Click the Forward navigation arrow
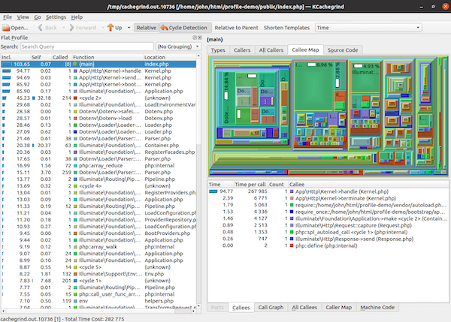The width and height of the screenshot is (451, 322). pyautogui.click(x=73, y=28)
